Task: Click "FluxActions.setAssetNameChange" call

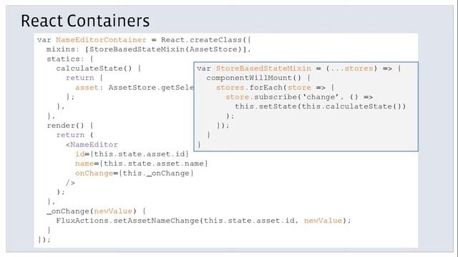Action: (x=127, y=221)
